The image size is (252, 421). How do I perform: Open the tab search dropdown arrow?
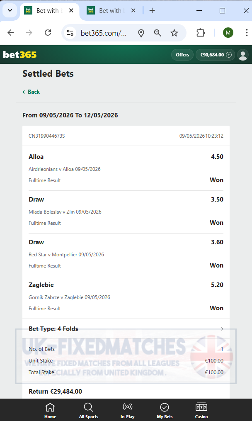(x=10, y=11)
